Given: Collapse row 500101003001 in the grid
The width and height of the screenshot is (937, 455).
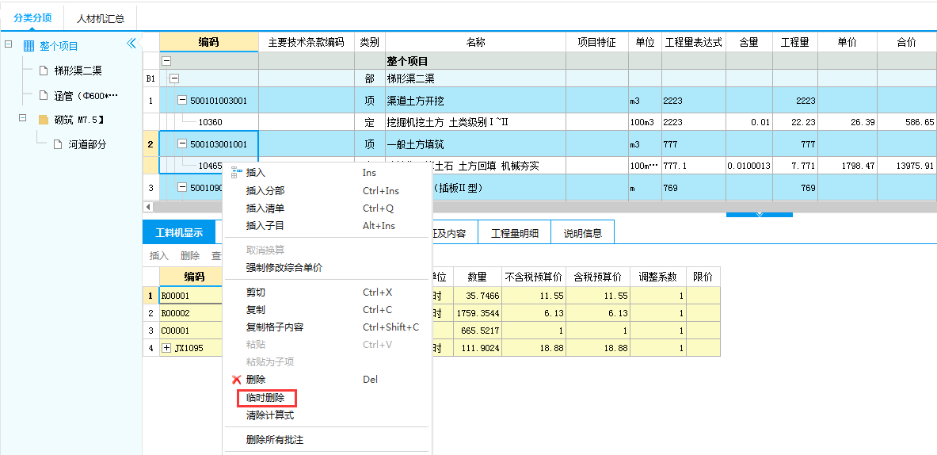Looking at the screenshot, I should coord(182,101).
